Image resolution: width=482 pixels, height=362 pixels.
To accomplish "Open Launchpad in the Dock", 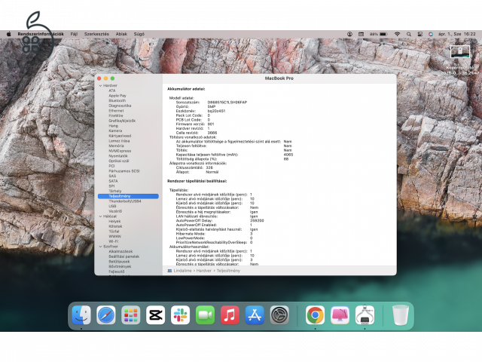I will (x=130, y=315).
